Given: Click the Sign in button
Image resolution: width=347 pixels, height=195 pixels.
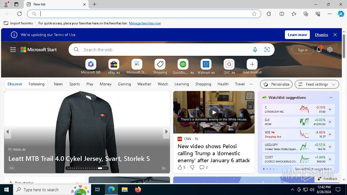Looking at the screenshot, I should coord(303,50).
